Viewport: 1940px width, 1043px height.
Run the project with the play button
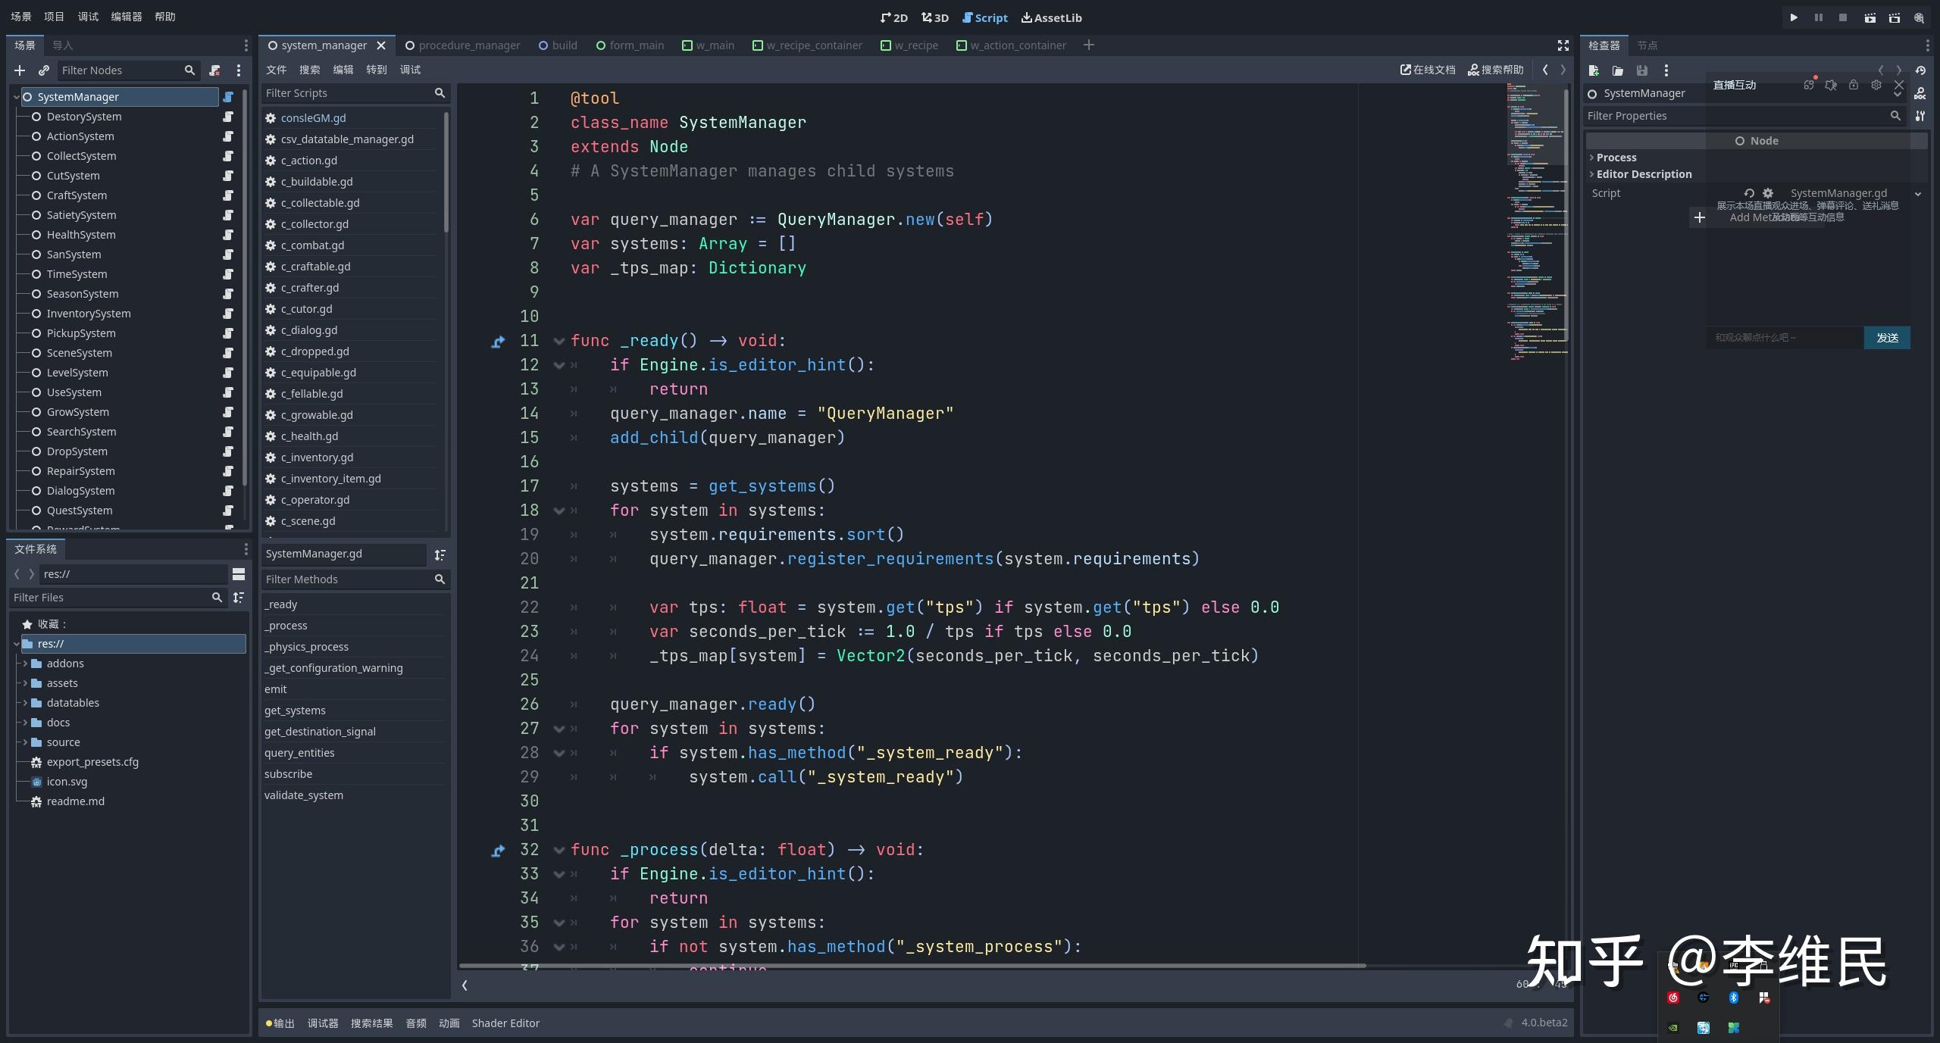[x=1794, y=17]
